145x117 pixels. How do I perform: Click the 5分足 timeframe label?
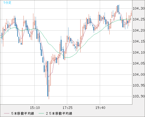7,3
